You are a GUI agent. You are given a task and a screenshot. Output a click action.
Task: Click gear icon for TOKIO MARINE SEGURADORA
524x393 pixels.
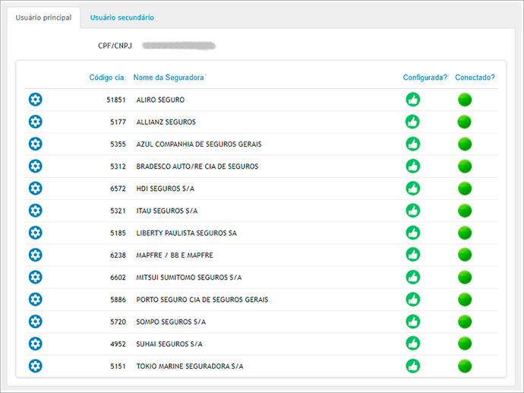click(x=36, y=366)
